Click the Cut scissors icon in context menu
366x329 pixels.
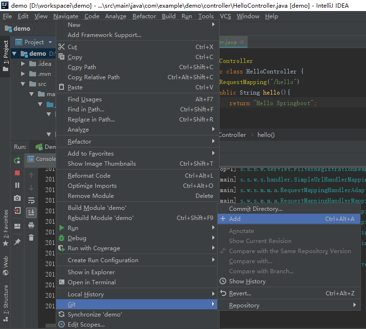click(x=61, y=47)
